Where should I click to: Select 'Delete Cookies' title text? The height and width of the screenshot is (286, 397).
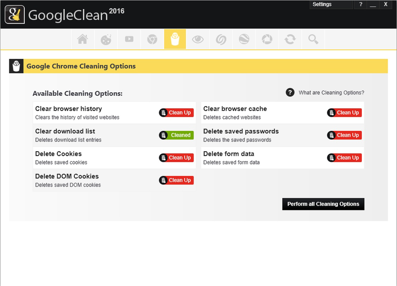[58, 154]
